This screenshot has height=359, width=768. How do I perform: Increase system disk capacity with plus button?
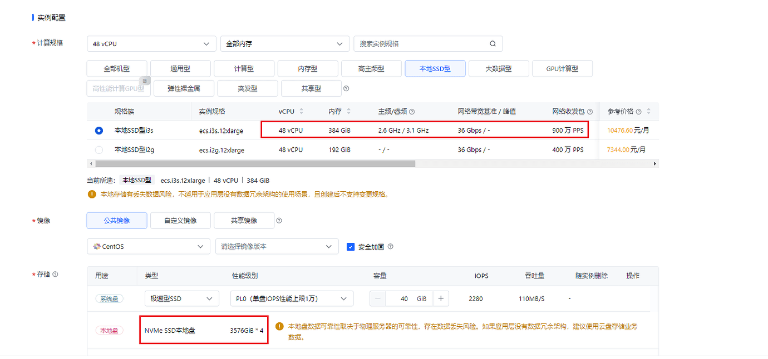[441, 298]
